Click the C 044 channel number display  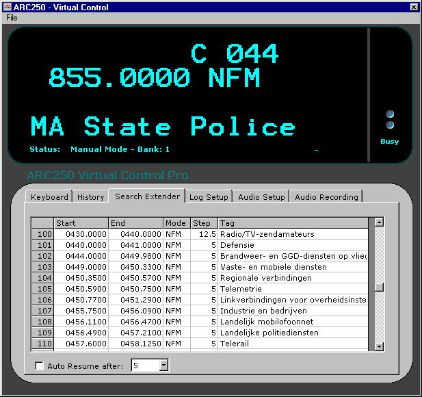click(235, 53)
